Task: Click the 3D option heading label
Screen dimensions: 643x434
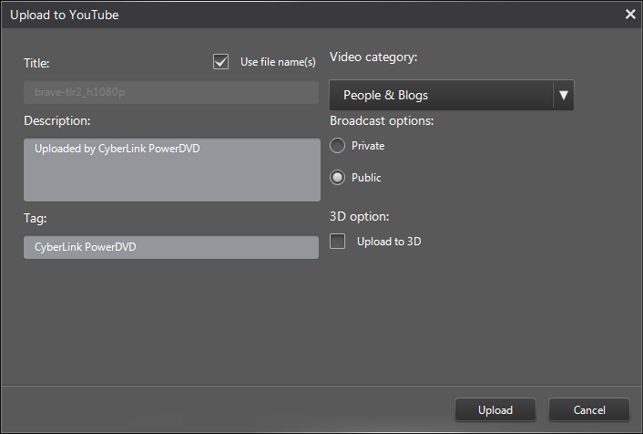Action: pyautogui.click(x=360, y=217)
